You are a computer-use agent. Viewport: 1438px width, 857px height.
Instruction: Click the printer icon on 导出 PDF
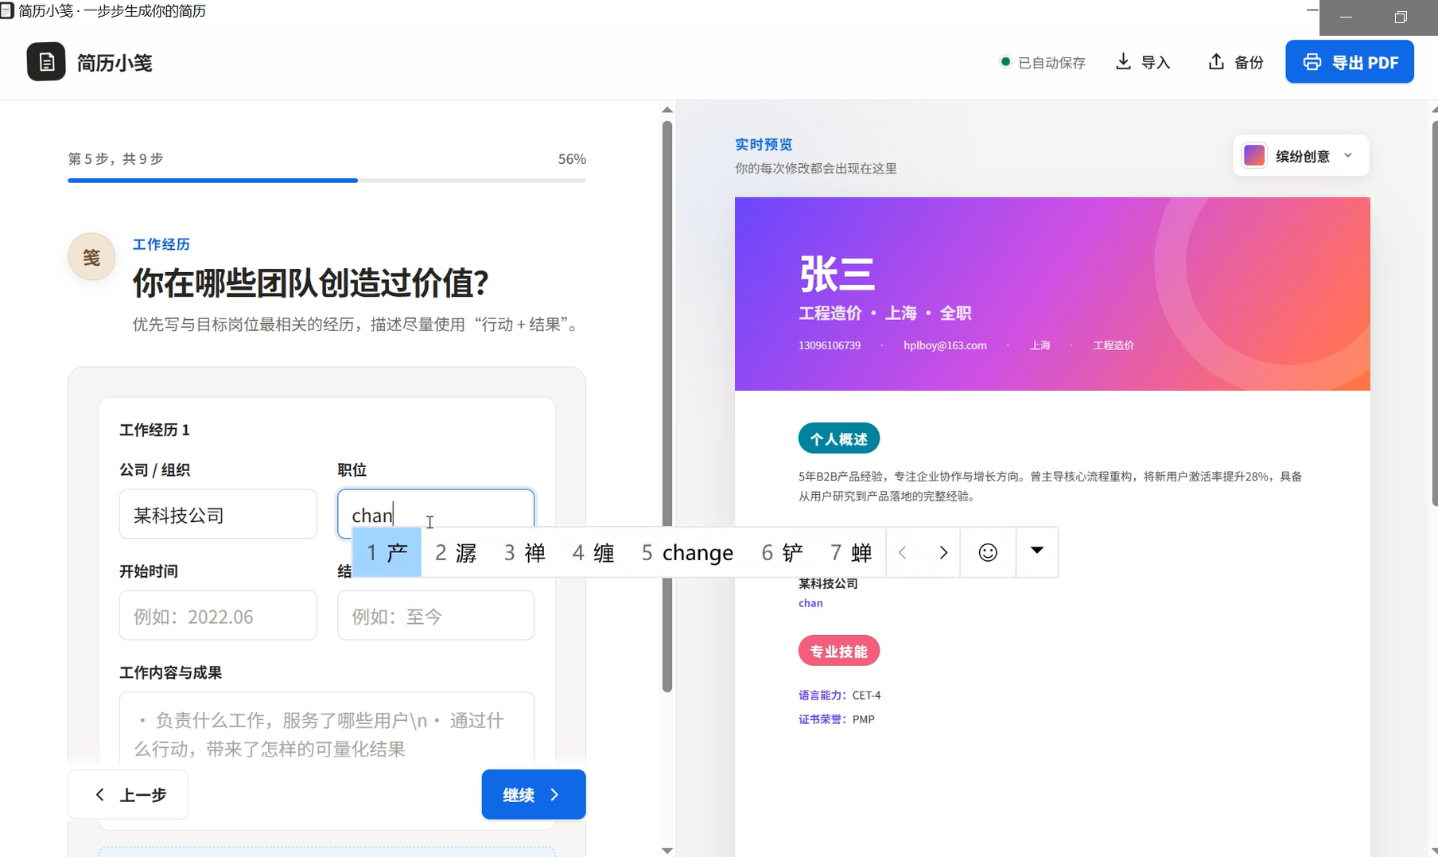tap(1312, 62)
